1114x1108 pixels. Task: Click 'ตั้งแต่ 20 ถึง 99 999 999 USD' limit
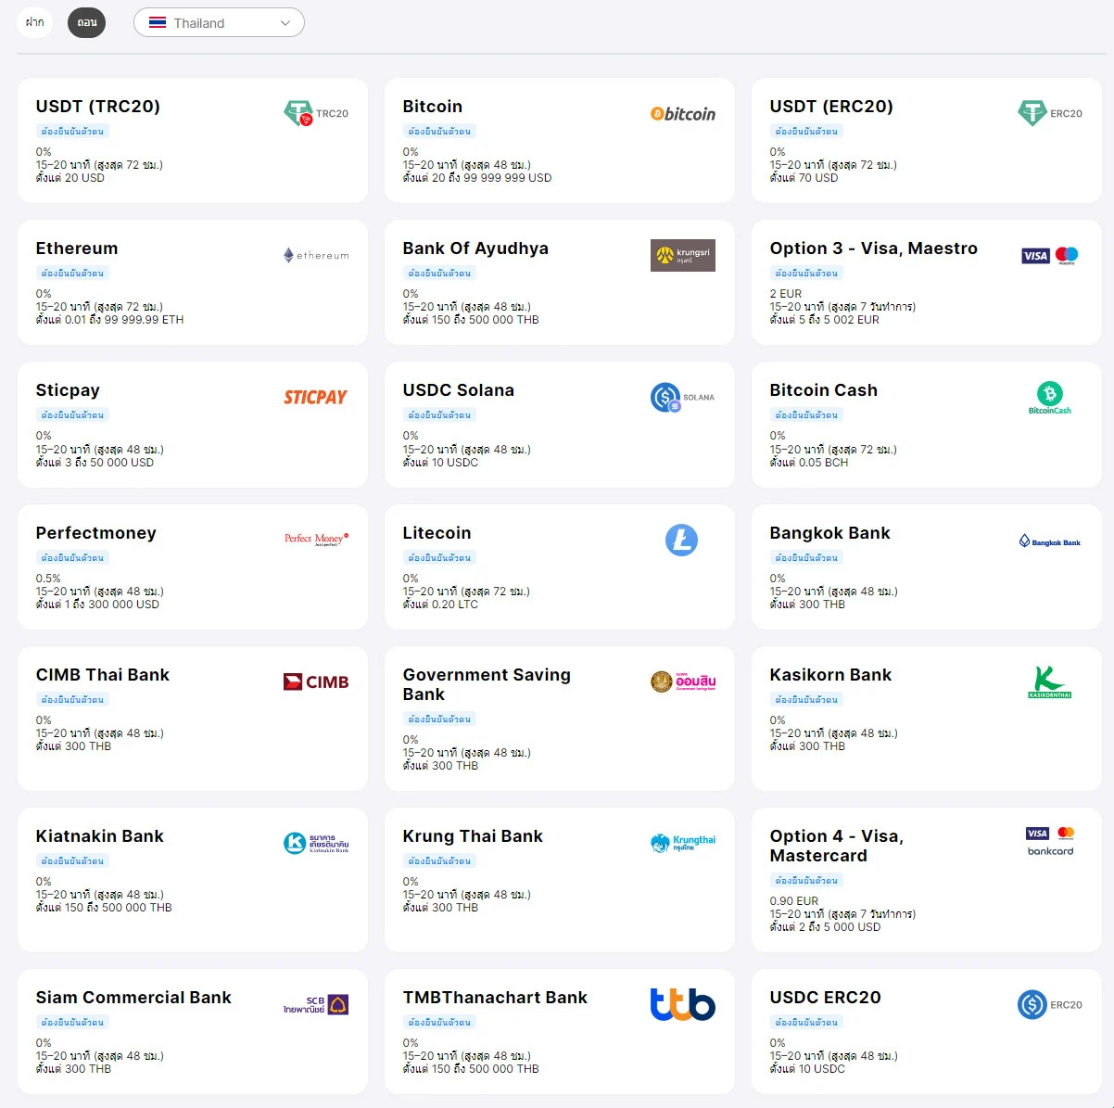coord(477,178)
